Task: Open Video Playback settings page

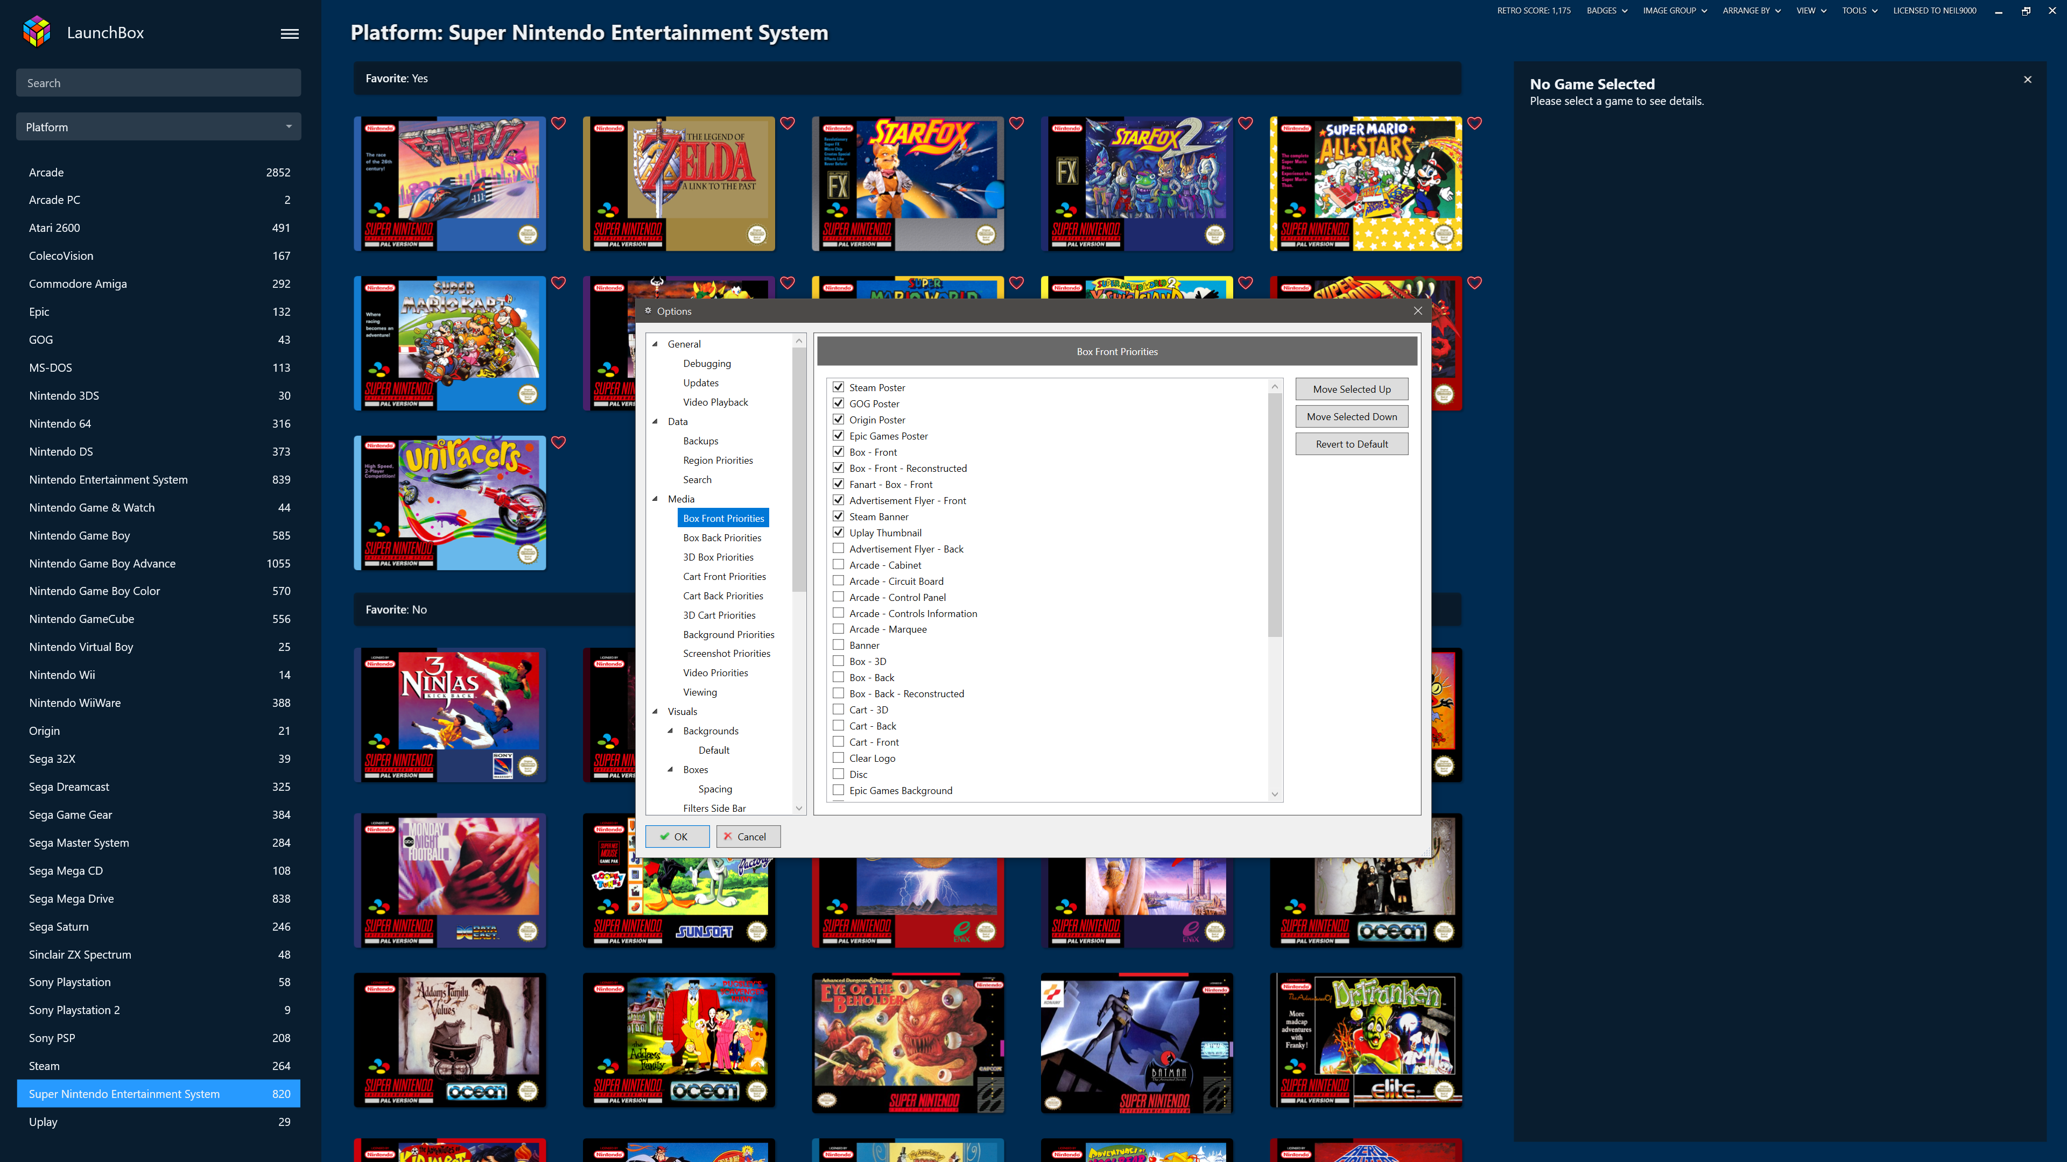Action: coord(715,402)
